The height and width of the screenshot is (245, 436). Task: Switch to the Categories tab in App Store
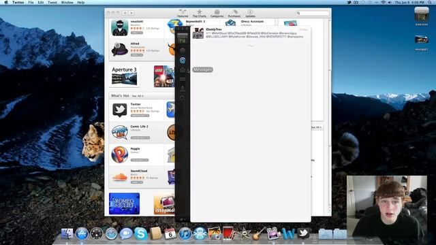(x=217, y=14)
